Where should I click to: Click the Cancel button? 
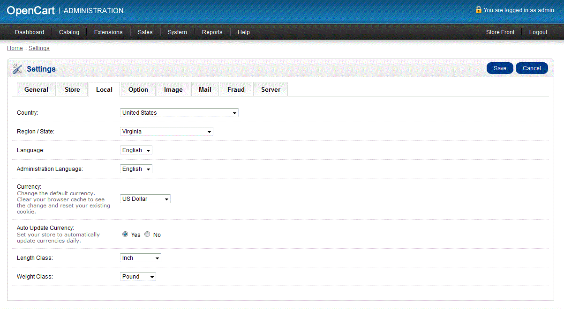[x=532, y=68]
